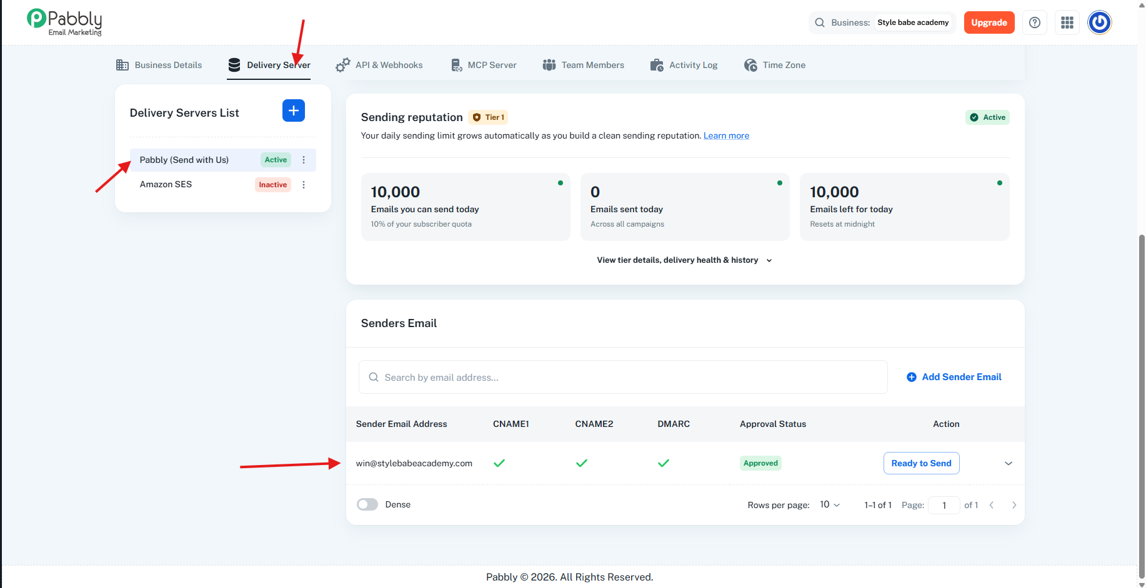Click the page vertical scrollbar
This screenshot has width=1146, height=588.
pyautogui.click(x=1142, y=406)
